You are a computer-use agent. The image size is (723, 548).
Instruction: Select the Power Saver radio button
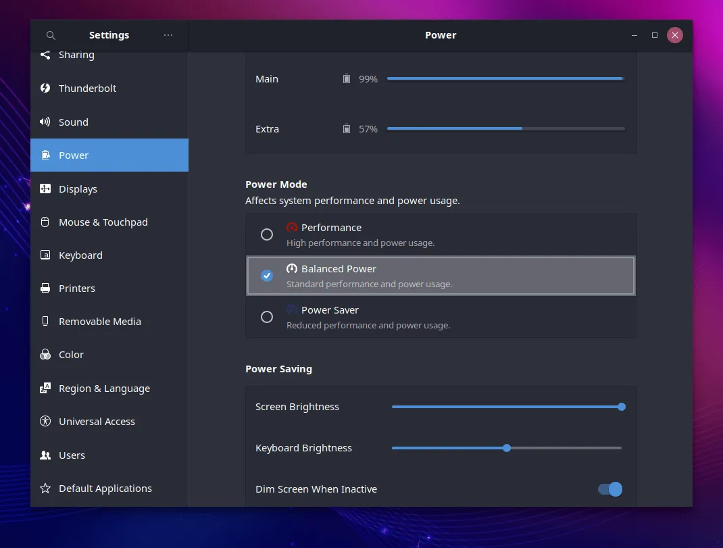(x=267, y=317)
